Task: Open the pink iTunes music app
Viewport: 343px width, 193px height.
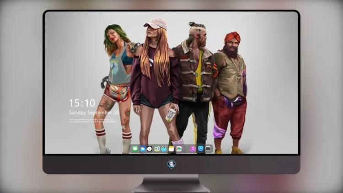Action: [193, 149]
